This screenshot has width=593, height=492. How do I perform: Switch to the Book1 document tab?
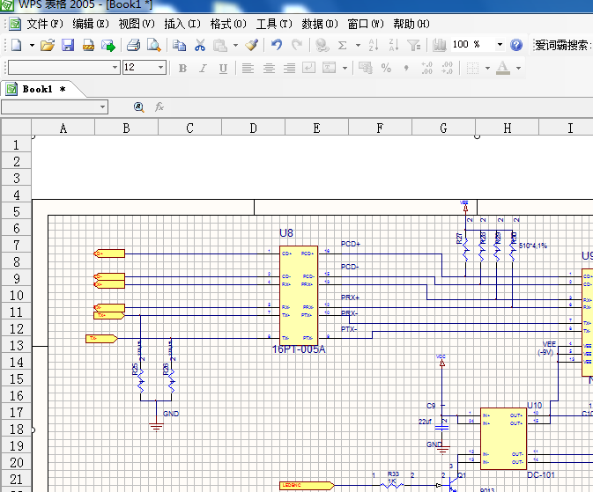[38, 89]
